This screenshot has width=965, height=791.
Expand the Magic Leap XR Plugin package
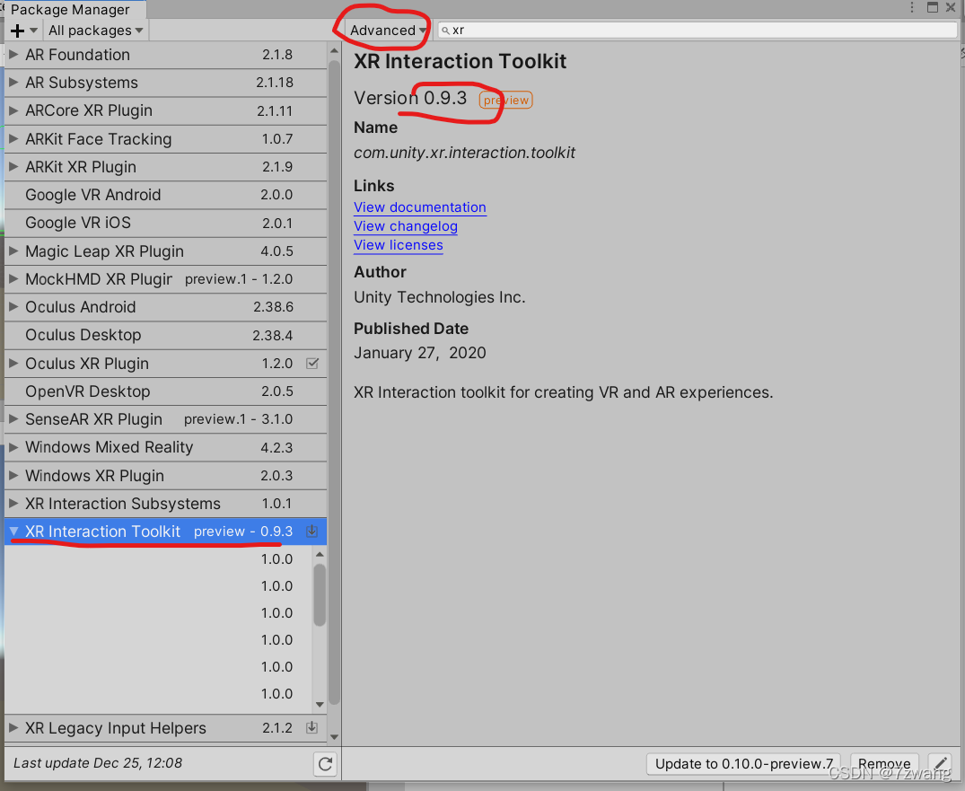click(13, 250)
